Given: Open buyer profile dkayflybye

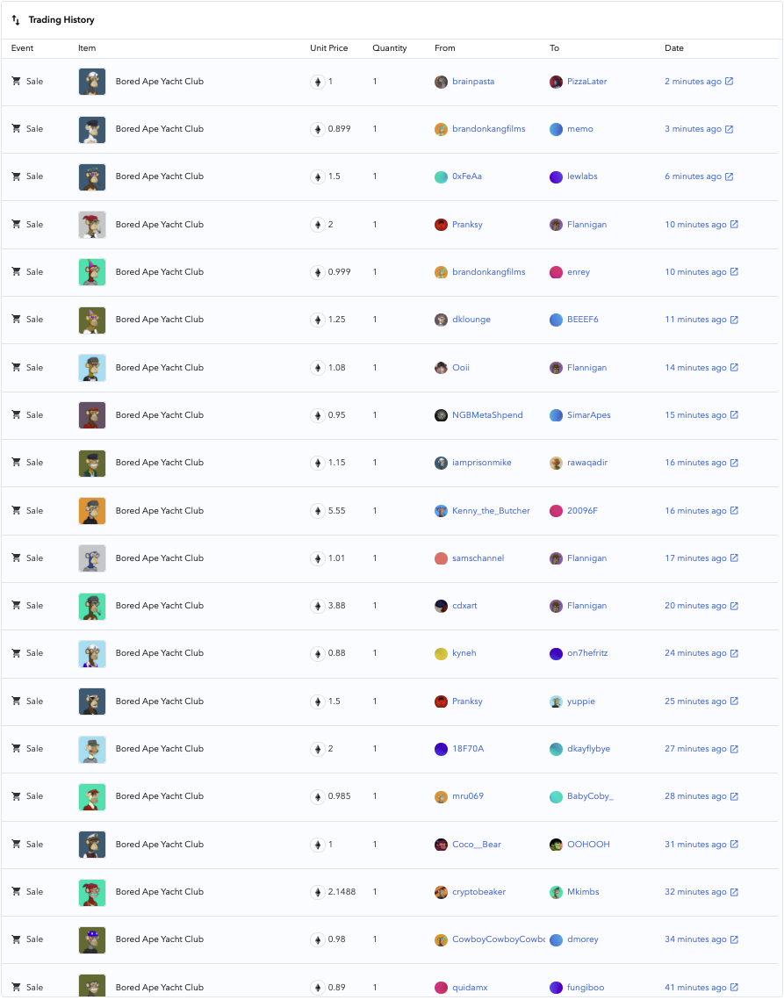Looking at the screenshot, I should pos(589,749).
